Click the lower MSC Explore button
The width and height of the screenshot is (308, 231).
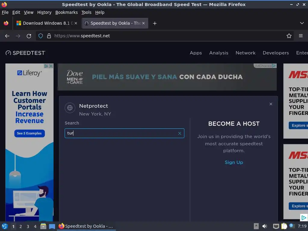[298, 206]
